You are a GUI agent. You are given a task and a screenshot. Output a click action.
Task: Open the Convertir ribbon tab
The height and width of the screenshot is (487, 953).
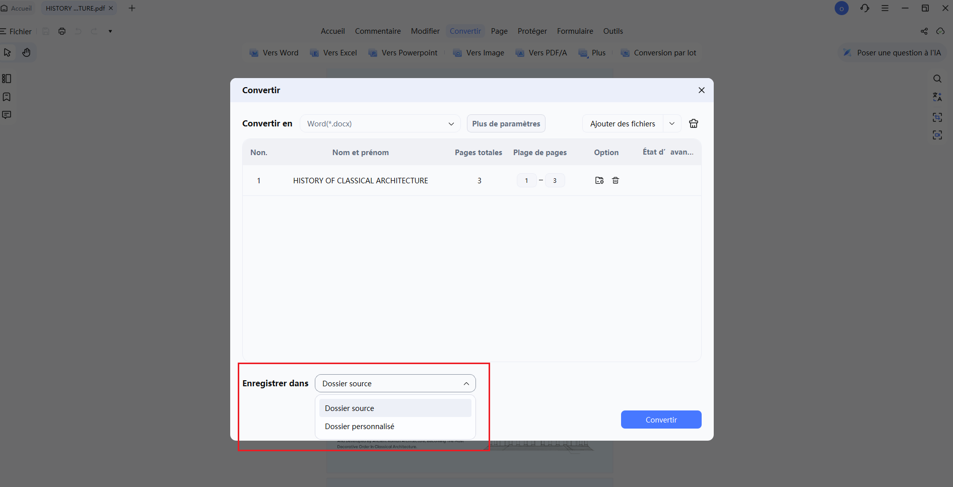tap(465, 31)
